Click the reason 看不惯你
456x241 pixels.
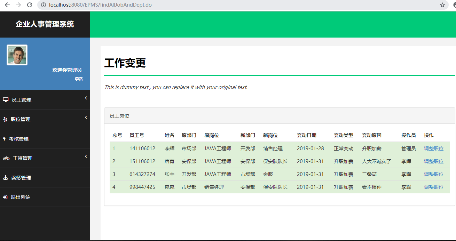(372, 187)
